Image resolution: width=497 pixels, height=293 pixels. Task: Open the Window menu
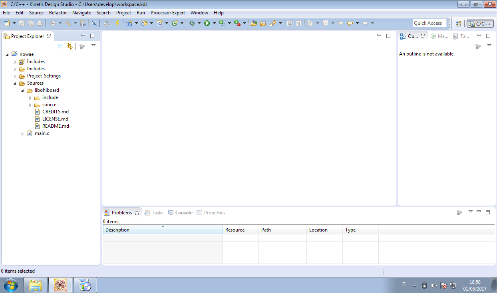pyautogui.click(x=199, y=13)
